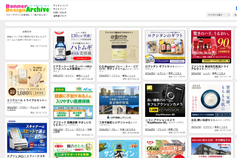Click tagline バナーデザインの参考に！一覧でまとめ！
This screenshot has height=158, width=237.
27,15
